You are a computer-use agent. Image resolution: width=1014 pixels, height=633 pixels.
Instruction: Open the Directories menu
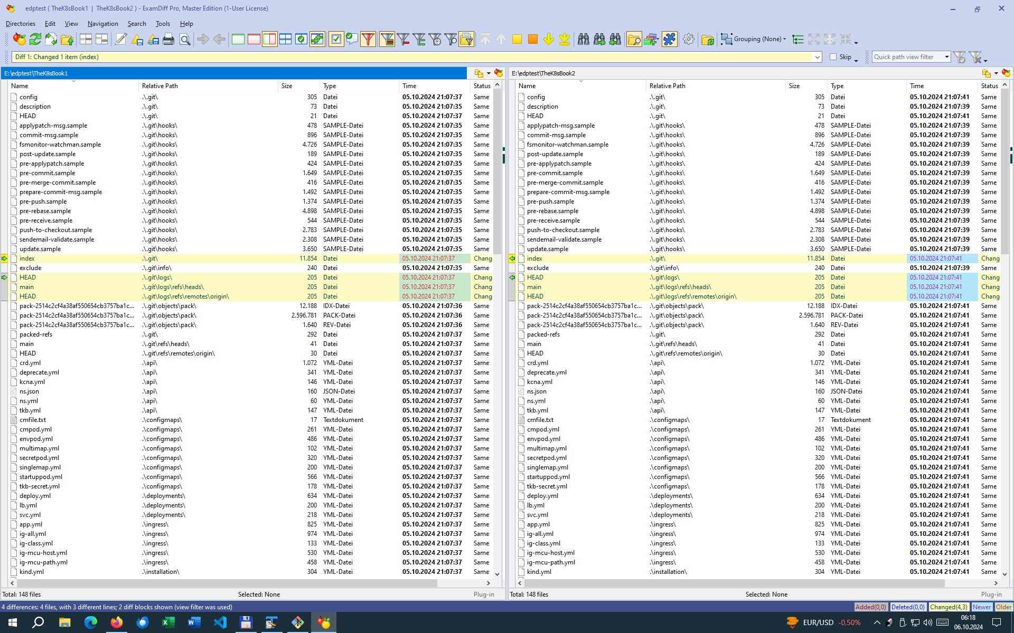click(21, 24)
